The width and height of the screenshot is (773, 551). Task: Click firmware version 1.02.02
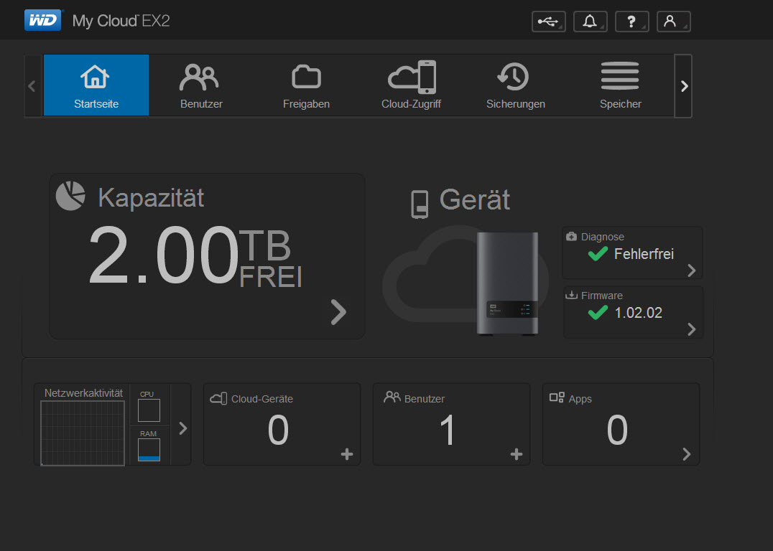point(639,313)
